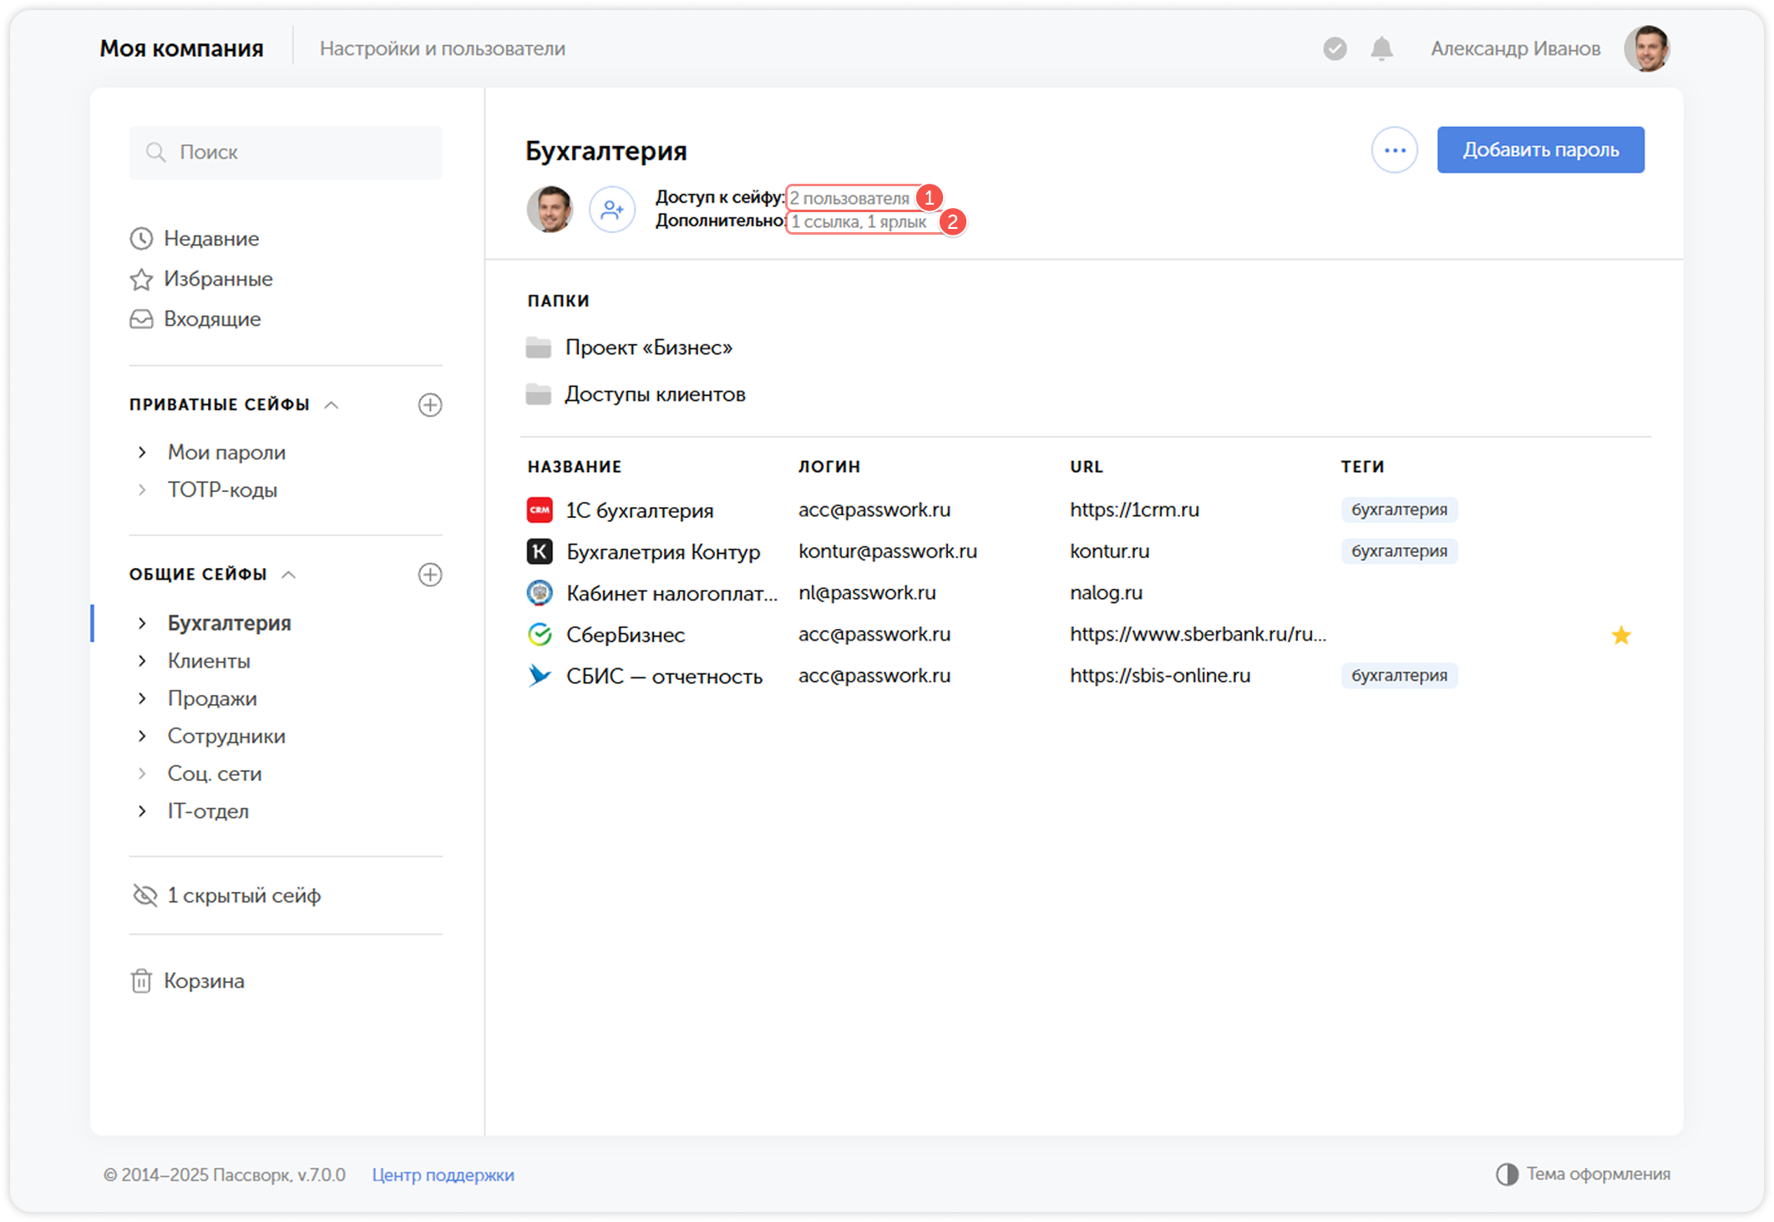This screenshot has height=1222, width=1774.
Task: Open Настройки и пользователи menu
Action: 443,49
